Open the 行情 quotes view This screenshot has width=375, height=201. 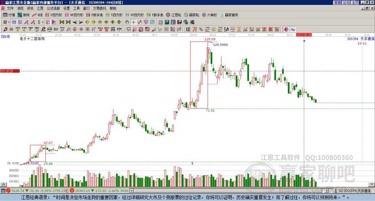point(9,15)
